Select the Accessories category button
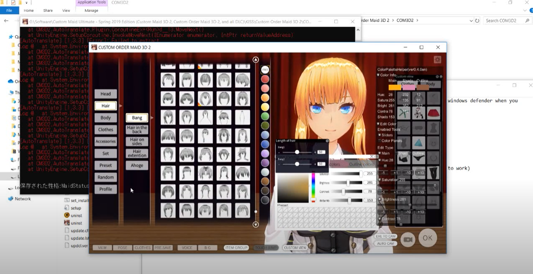 click(106, 141)
